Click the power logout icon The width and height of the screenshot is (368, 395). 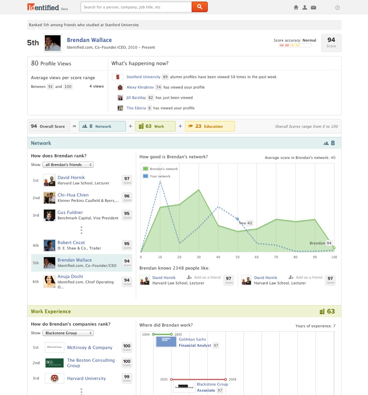point(338,7)
